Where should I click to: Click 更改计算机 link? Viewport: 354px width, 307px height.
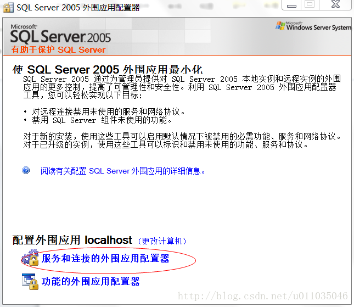point(162,241)
